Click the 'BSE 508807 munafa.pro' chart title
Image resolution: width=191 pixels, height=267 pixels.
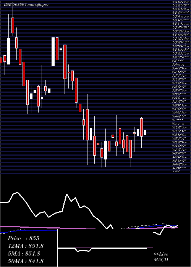point(26,5)
